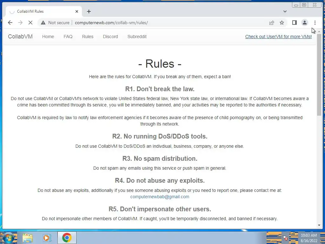
Task: Expand the tab search chevron
Action: pos(285,11)
